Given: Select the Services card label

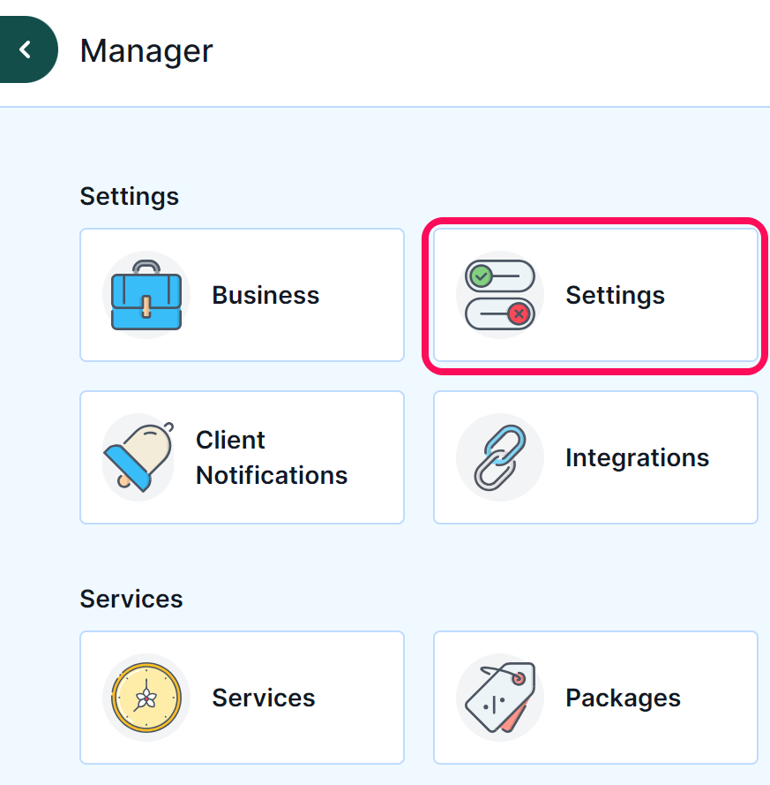Looking at the screenshot, I should pyautogui.click(x=264, y=698).
